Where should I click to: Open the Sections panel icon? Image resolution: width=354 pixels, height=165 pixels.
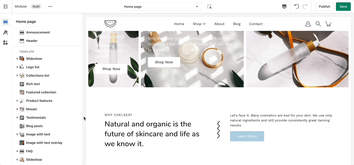[x=5, y=22]
